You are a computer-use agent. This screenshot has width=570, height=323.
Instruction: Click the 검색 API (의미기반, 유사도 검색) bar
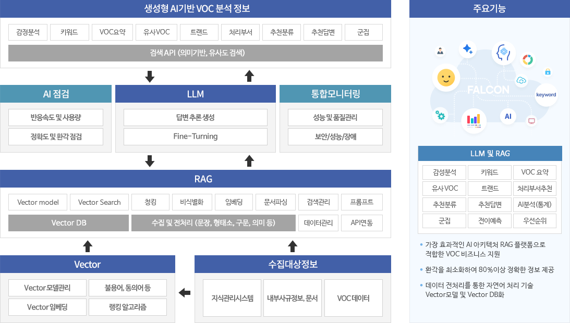coord(196,53)
